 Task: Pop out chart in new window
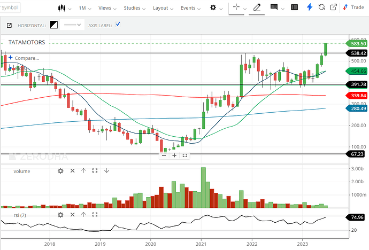click(333, 7)
